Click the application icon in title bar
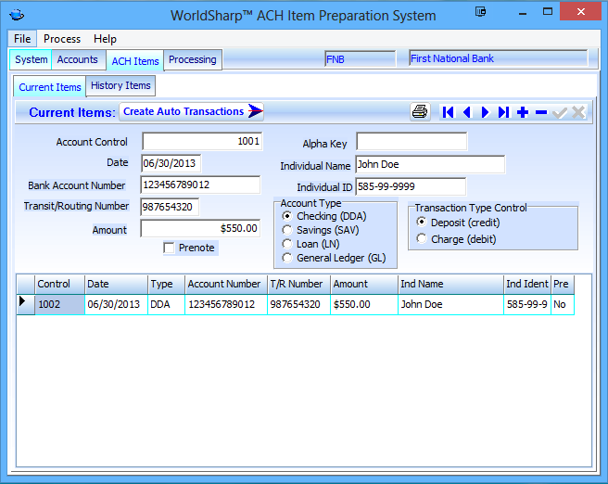The height and width of the screenshot is (484, 608). (x=17, y=16)
